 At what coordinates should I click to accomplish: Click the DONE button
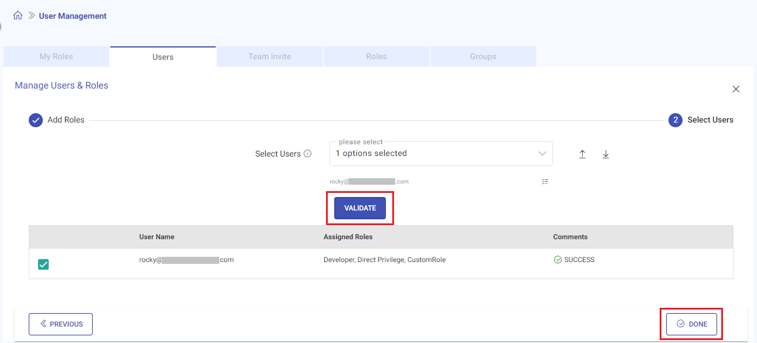[x=691, y=324]
